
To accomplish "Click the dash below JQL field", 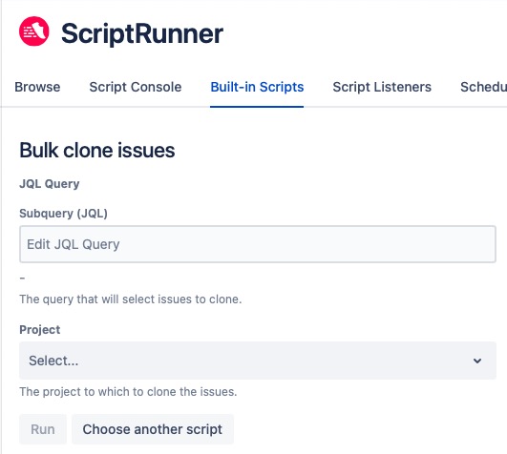I will coord(22,278).
